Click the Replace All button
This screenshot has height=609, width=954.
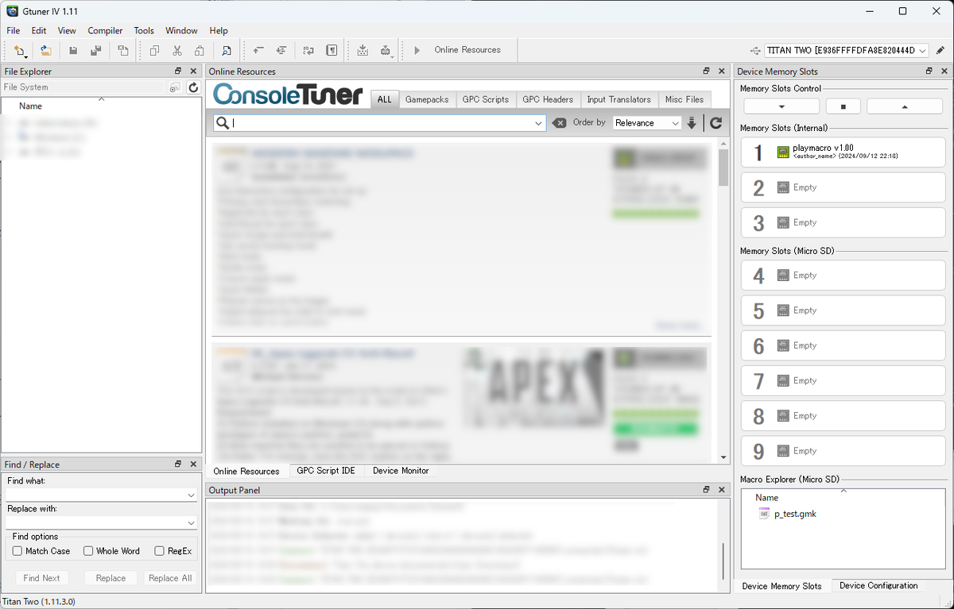[170, 578]
